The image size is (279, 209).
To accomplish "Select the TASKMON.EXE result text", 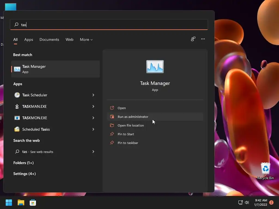I will click(35, 118).
